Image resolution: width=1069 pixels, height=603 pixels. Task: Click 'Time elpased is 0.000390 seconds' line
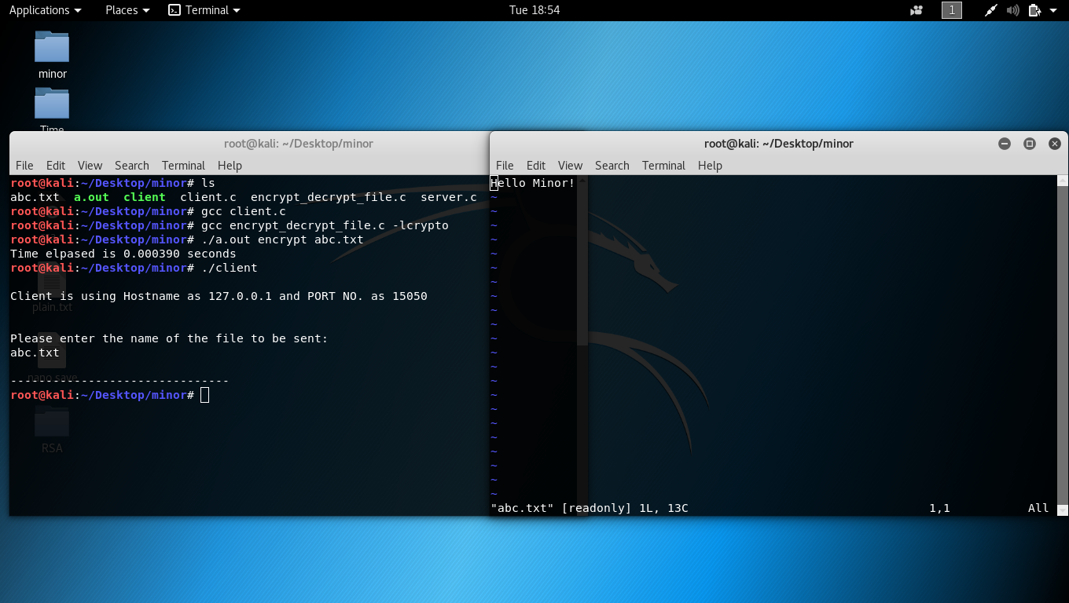(x=123, y=254)
